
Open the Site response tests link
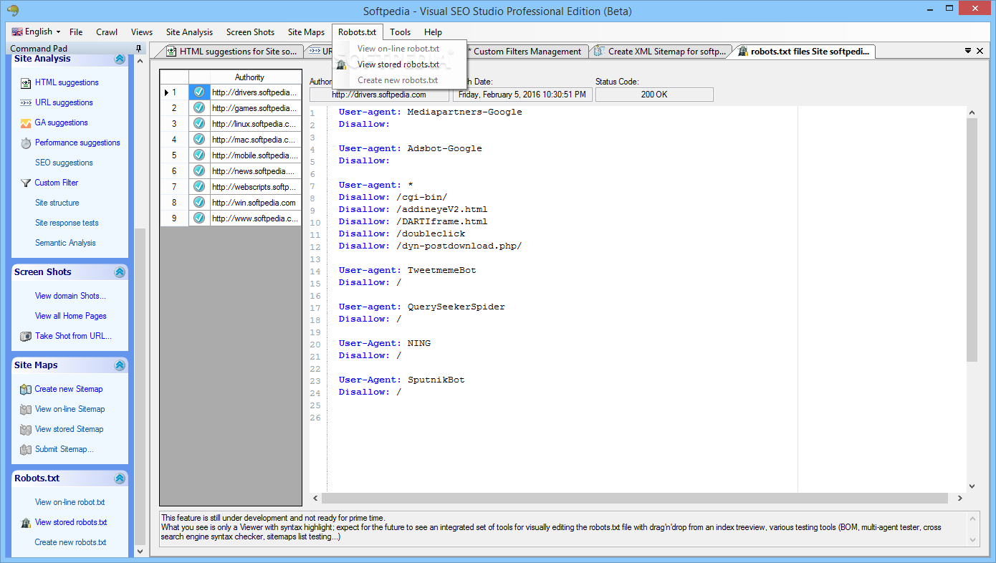(x=67, y=223)
